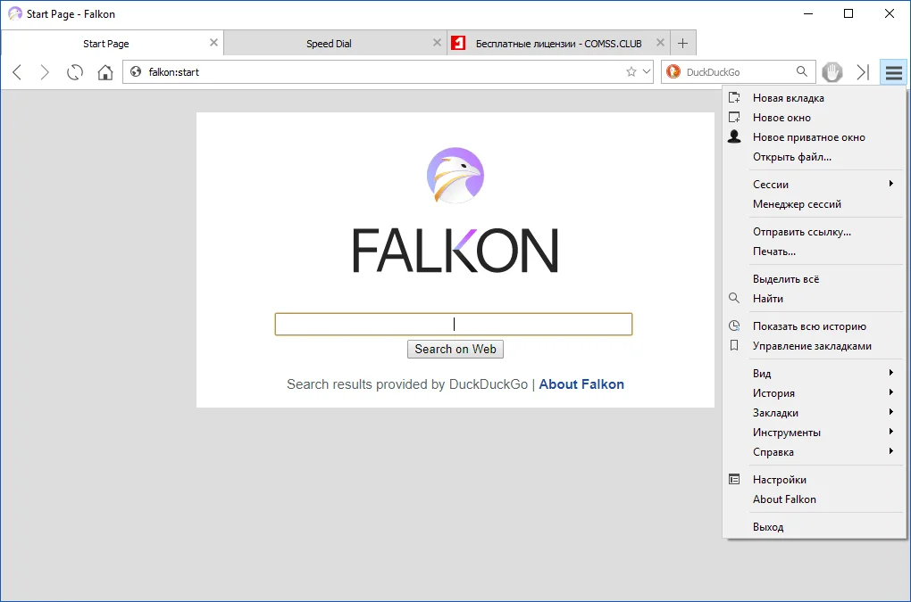Go back with the left arrow button

pyautogui.click(x=18, y=72)
